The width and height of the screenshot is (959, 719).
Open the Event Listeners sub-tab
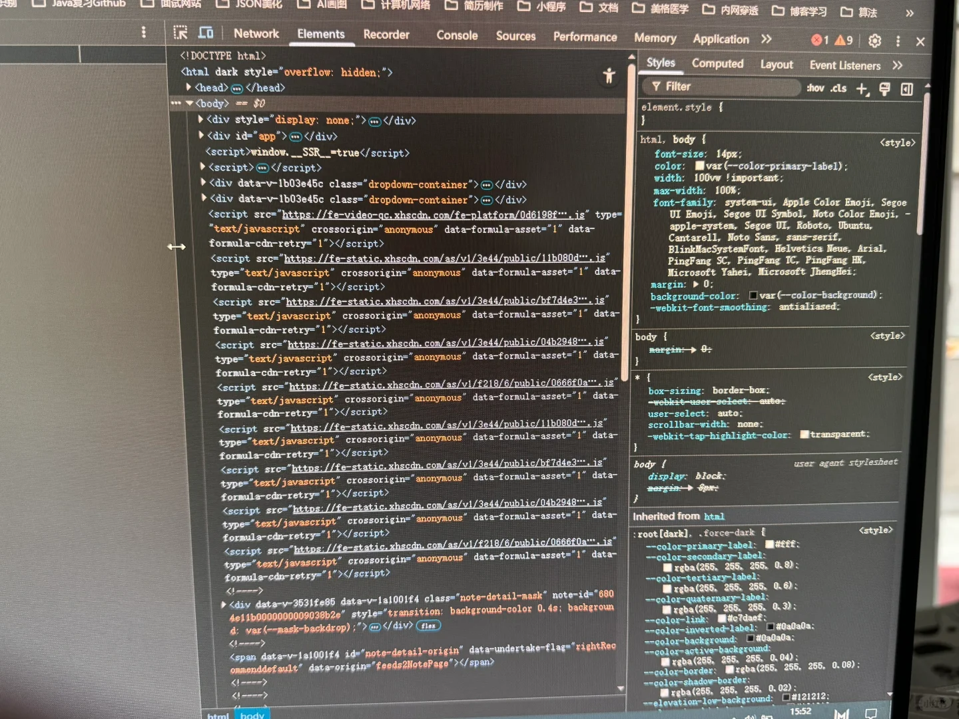coord(844,65)
